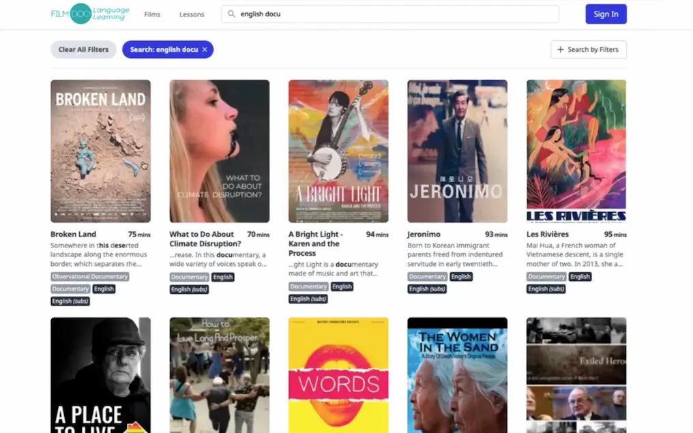Click the '94 mins' duration of A Bright Light
The height and width of the screenshot is (433, 693).
pyautogui.click(x=377, y=234)
